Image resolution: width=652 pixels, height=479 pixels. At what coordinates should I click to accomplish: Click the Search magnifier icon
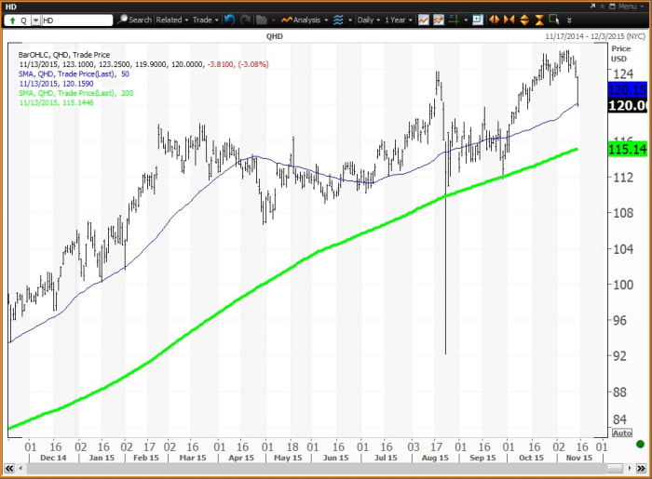(x=121, y=20)
